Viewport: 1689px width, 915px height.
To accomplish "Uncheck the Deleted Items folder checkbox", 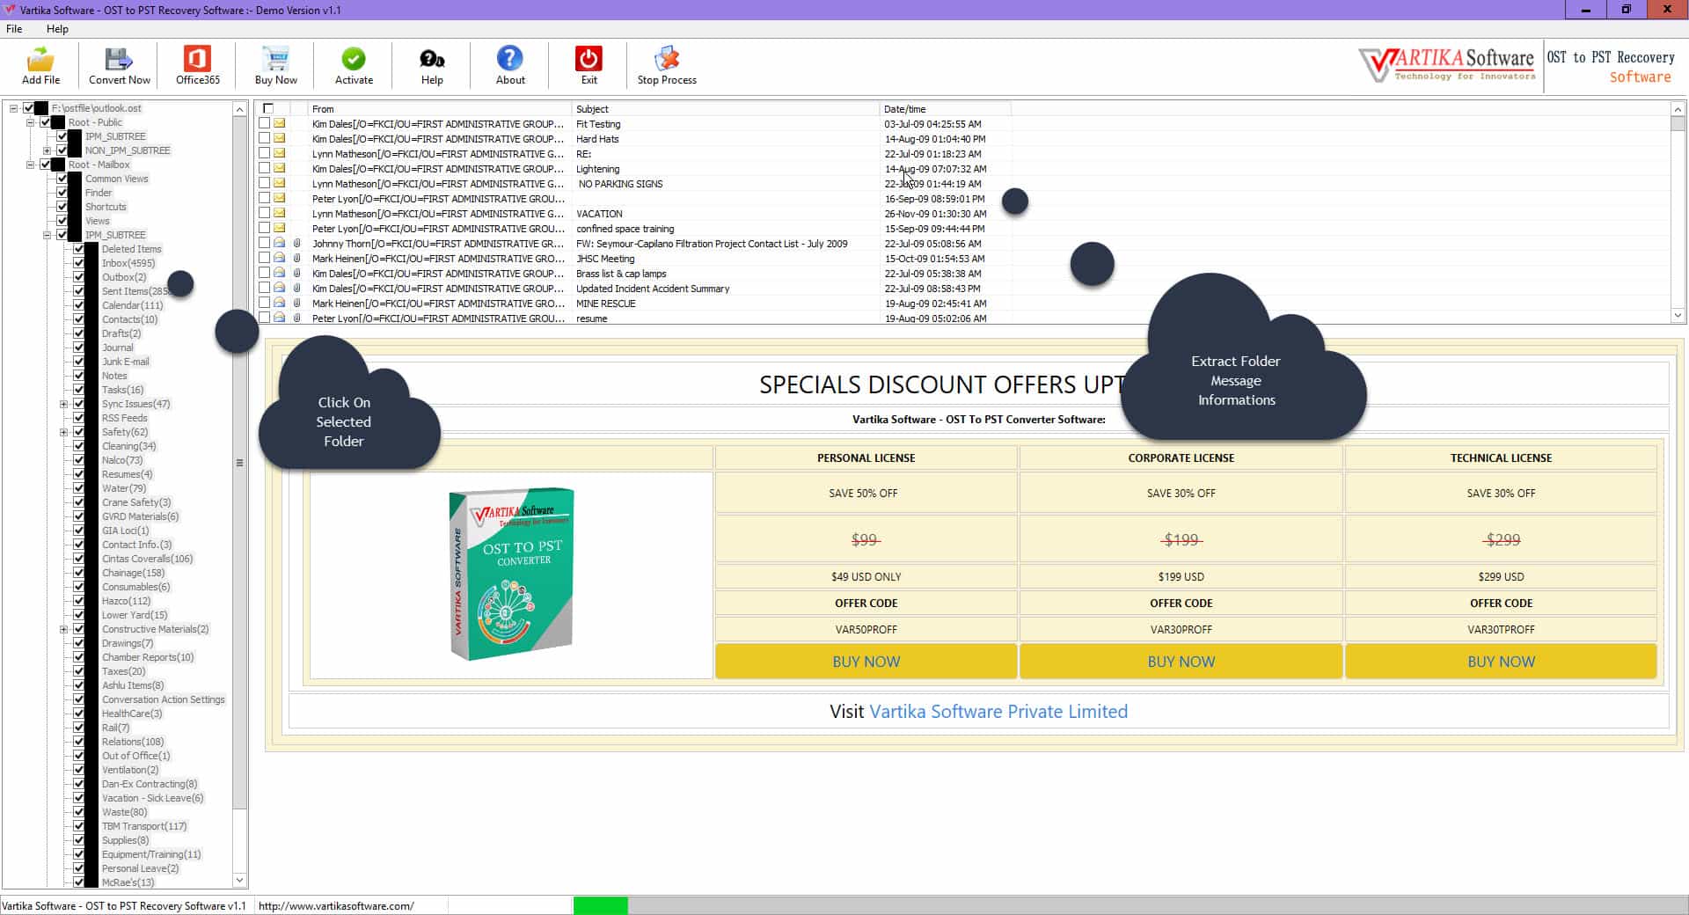I will coord(79,249).
